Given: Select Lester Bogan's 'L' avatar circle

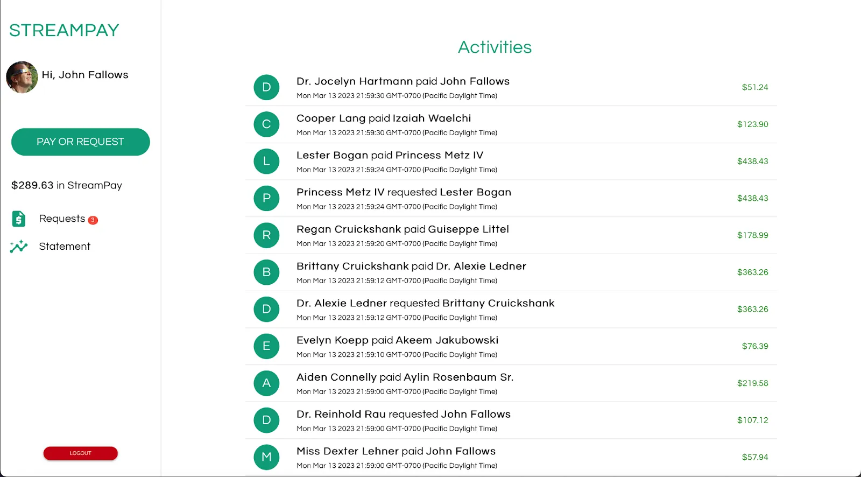Looking at the screenshot, I should [x=266, y=161].
